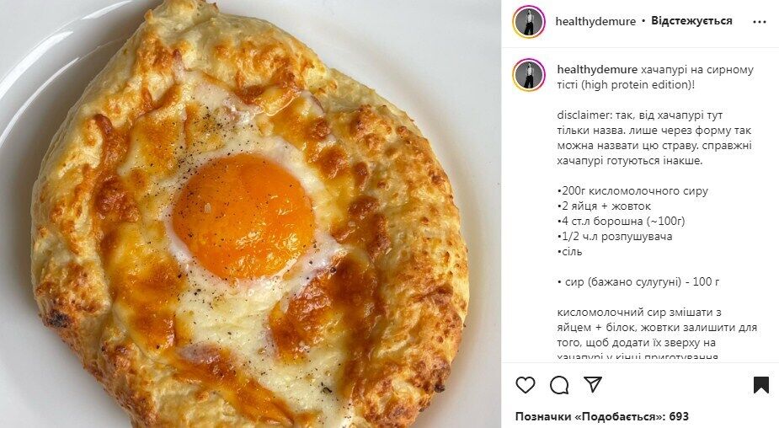Open the three-dot more options menu

(759, 22)
